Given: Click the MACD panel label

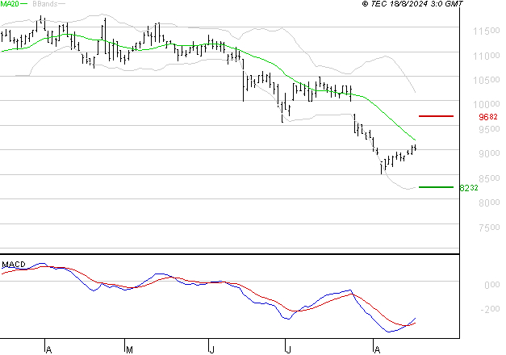Looking at the screenshot, I should [14, 265].
